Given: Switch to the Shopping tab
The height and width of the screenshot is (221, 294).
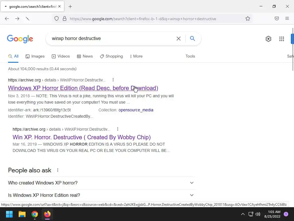Looking at the screenshot, I should [x=111, y=56].
